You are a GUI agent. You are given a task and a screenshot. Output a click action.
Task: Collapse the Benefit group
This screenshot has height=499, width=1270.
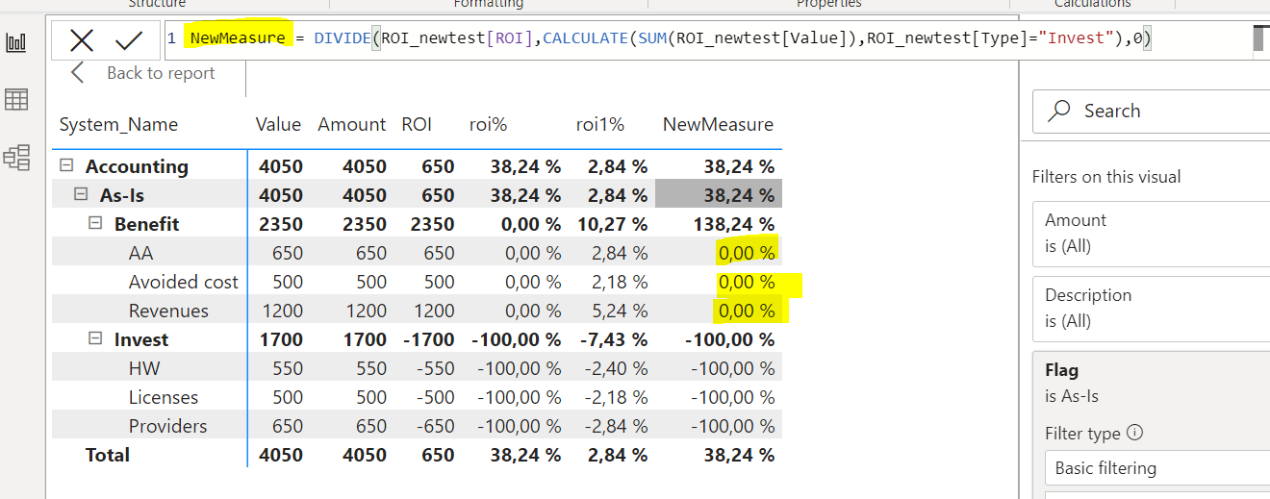tap(95, 223)
